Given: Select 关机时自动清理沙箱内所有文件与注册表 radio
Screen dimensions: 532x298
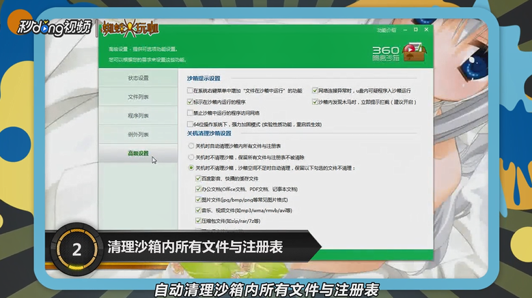Looking at the screenshot, I should pos(191,146).
